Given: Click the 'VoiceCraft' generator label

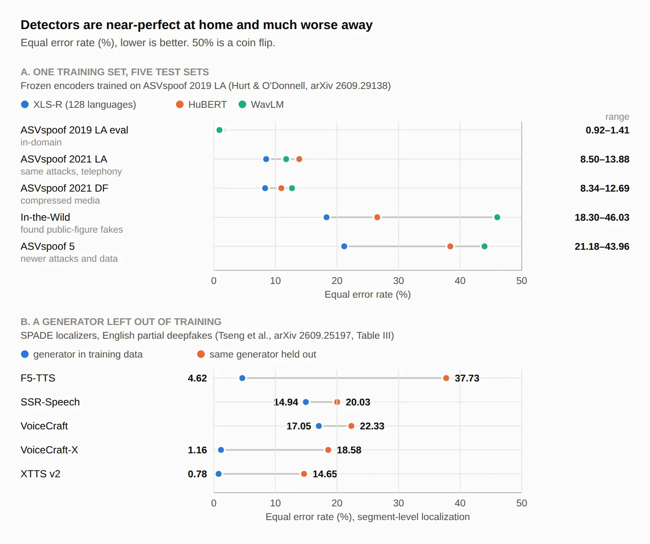Looking at the screenshot, I should (x=44, y=426).
